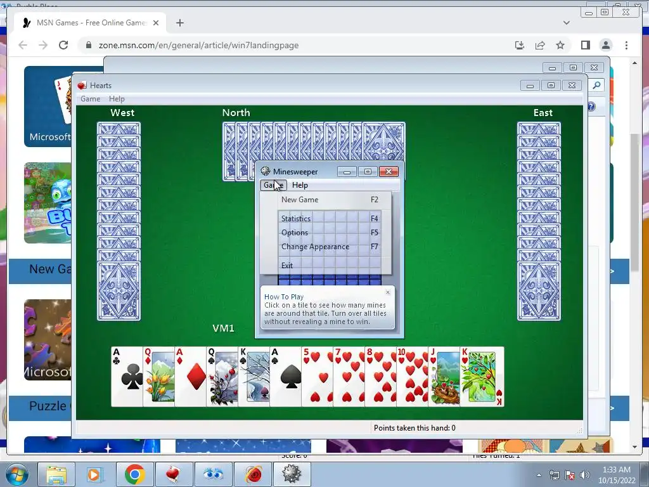Screen dimensions: 649x487
Task: Show hidden tray icons arrow
Action: tap(539, 475)
